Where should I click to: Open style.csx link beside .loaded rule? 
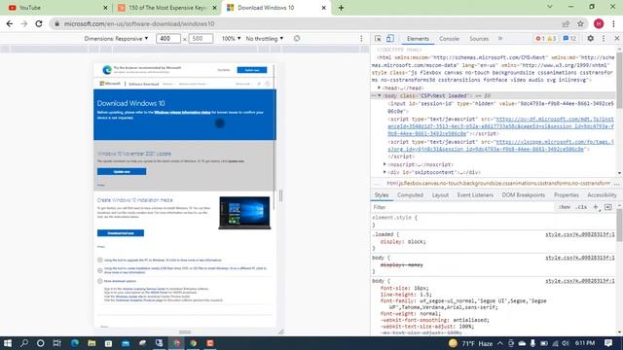coord(580,234)
